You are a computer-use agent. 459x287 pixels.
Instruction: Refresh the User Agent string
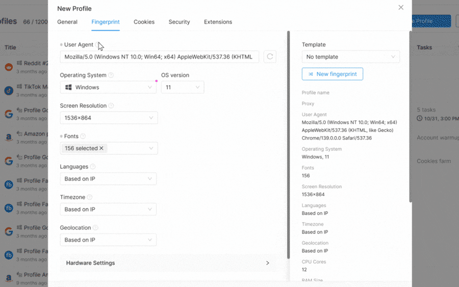click(x=270, y=57)
